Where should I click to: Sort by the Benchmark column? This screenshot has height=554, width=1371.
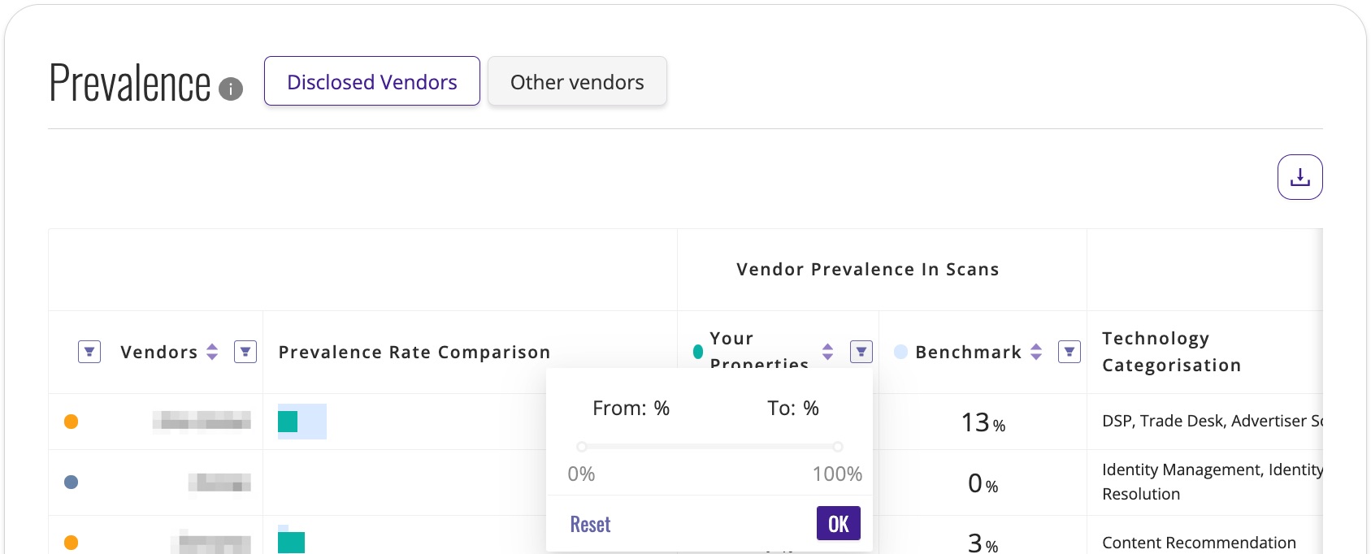pyautogui.click(x=1036, y=352)
